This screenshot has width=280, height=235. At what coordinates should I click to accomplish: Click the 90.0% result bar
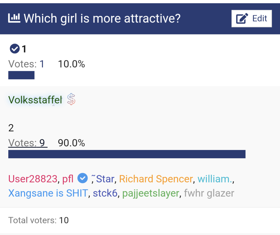[127, 154]
